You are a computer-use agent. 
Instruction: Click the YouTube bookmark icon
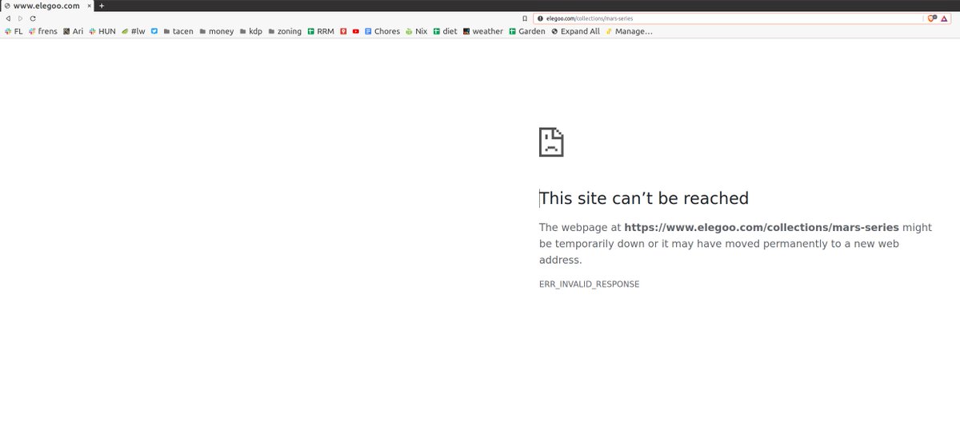tap(356, 31)
